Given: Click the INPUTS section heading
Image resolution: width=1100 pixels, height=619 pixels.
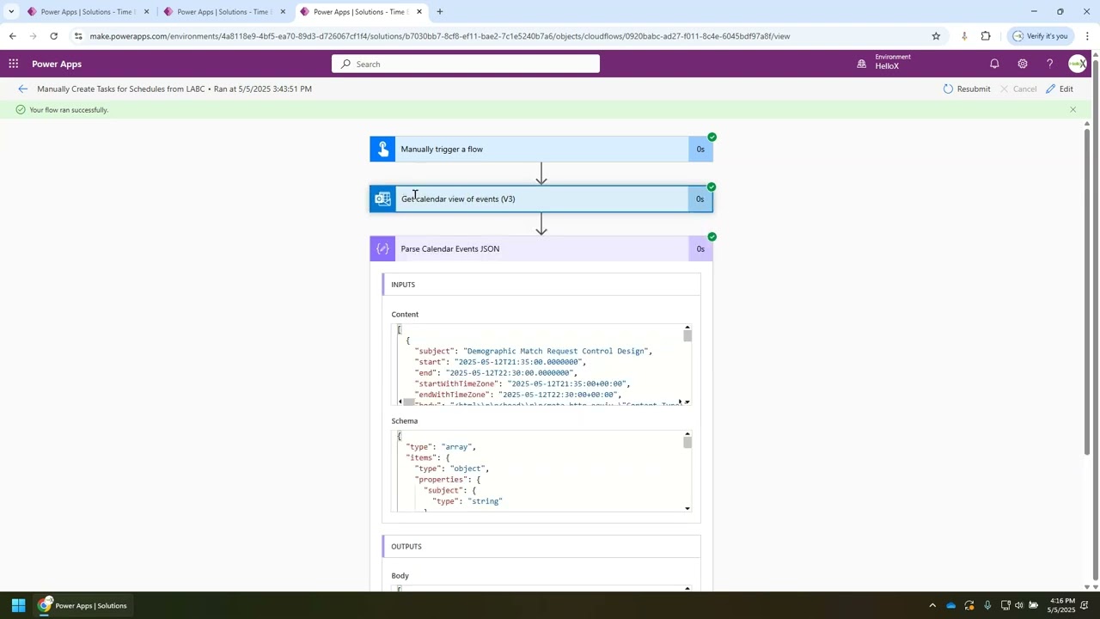Looking at the screenshot, I should point(403,285).
